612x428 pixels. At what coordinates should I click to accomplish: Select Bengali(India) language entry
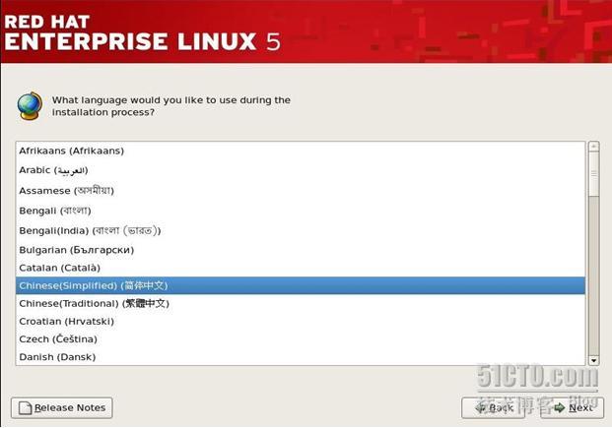301,231
